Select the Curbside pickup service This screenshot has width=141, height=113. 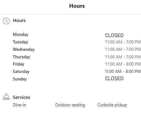[112, 105]
